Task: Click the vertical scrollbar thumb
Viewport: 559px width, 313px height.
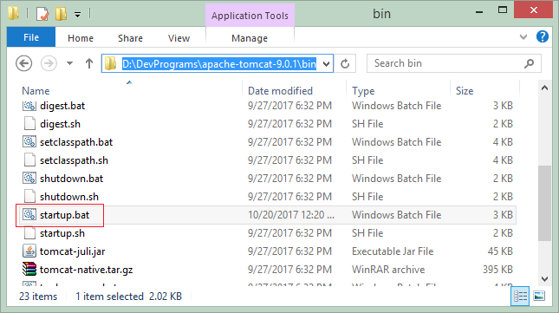Action: (544, 203)
